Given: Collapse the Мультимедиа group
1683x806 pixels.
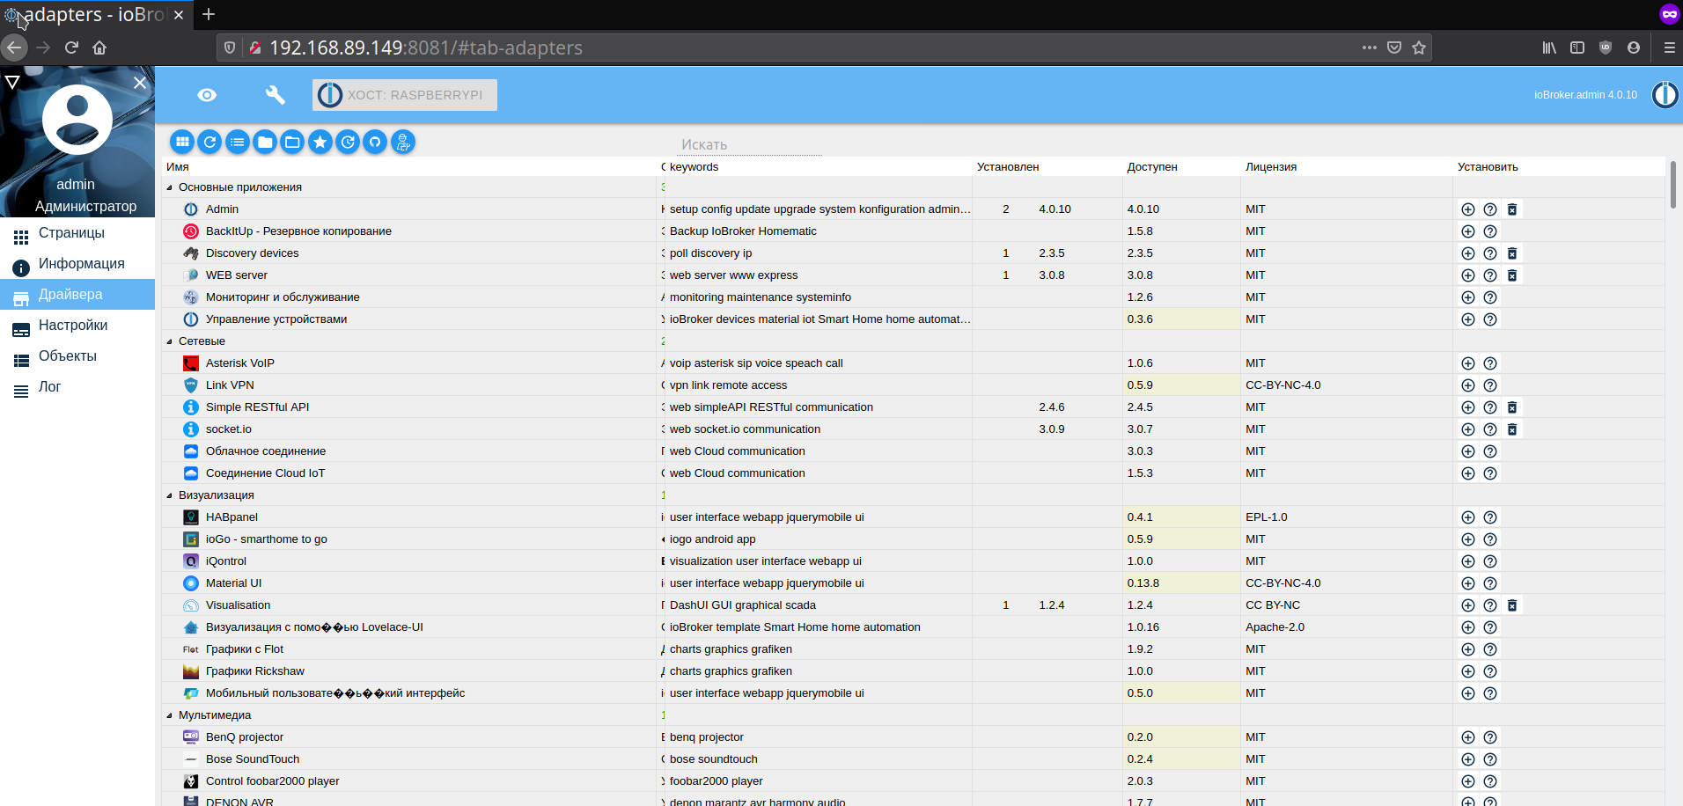Looking at the screenshot, I should (x=170, y=715).
